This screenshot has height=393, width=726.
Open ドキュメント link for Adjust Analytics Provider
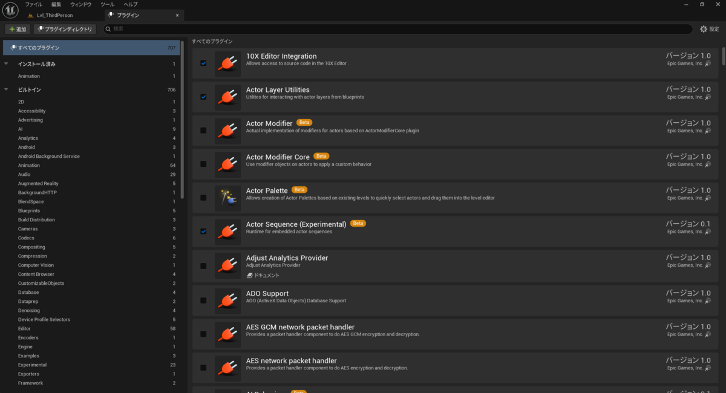[x=263, y=275]
